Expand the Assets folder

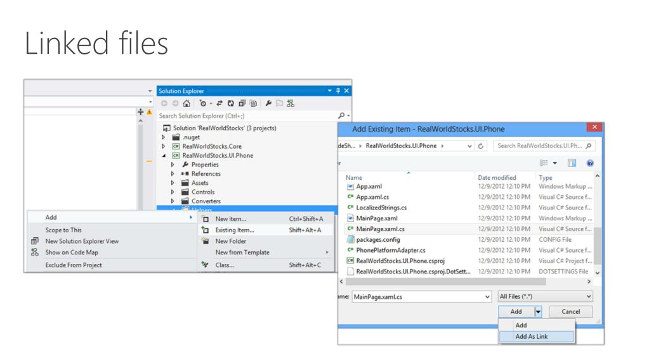pos(173,182)
